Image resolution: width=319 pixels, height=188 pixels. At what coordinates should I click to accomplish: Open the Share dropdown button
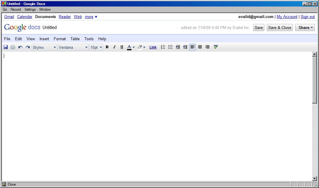pyautogui.click(x=305, y=27)
